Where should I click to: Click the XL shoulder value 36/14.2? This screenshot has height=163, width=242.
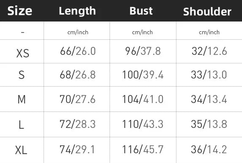click(x=209, y=149)
